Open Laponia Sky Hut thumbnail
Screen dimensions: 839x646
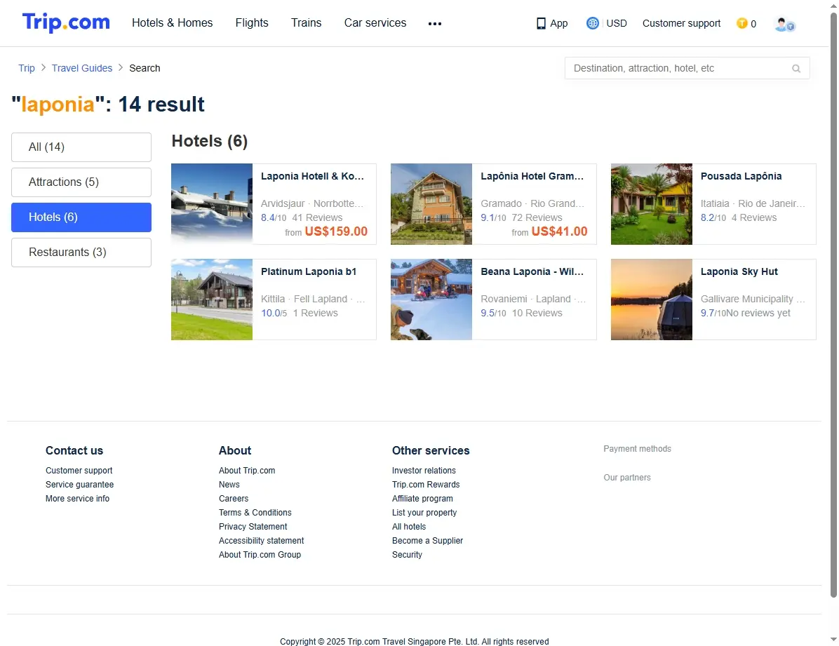pos(651,300)
